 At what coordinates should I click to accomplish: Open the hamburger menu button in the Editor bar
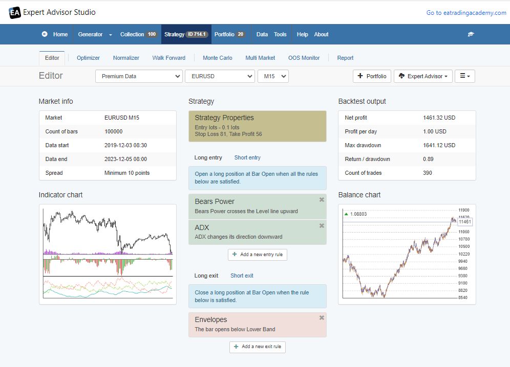click(x=465, y=76)
